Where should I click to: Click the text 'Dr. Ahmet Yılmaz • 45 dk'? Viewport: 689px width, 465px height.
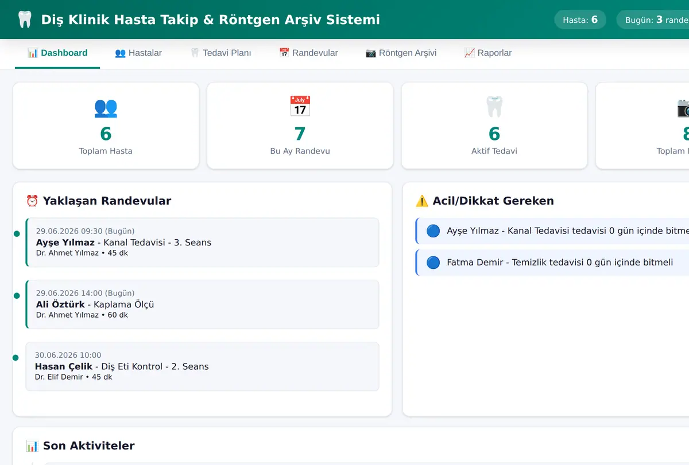pyautogui.click(x=82, y=253)
